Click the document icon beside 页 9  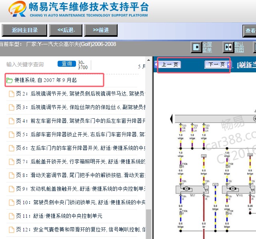[12, 189]
